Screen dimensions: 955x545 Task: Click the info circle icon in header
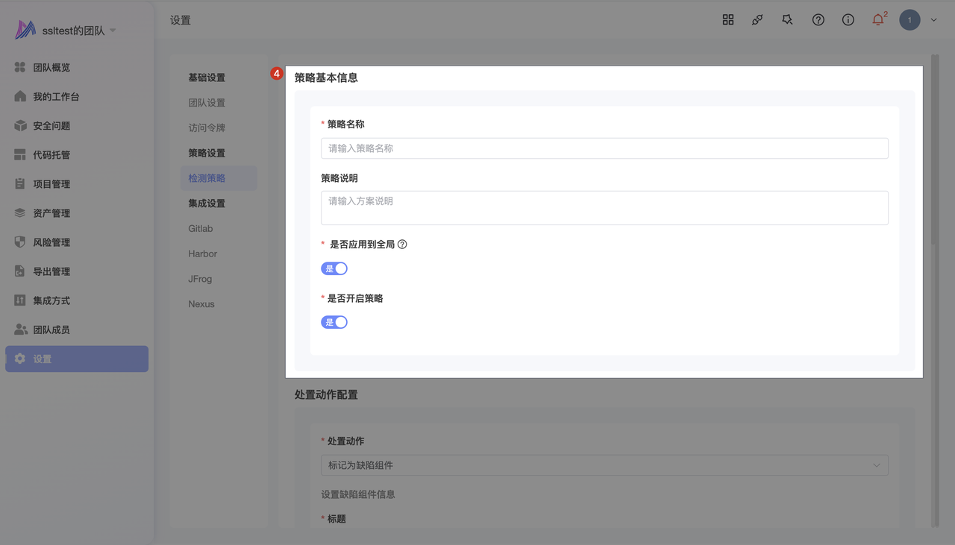pos(848,20)
